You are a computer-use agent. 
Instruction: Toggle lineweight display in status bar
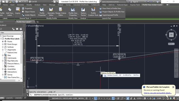(x=119, y=98)
